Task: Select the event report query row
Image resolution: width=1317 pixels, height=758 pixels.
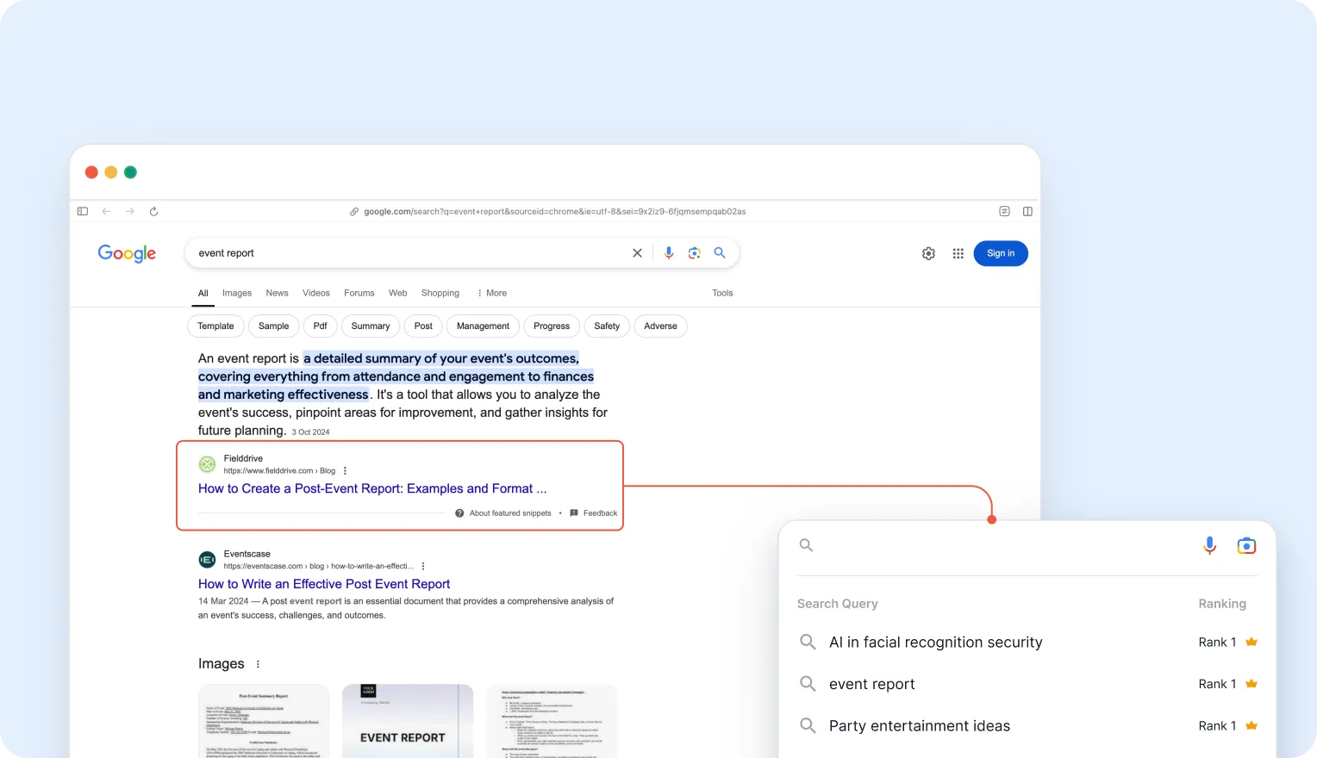Action: coord(1027,684)
